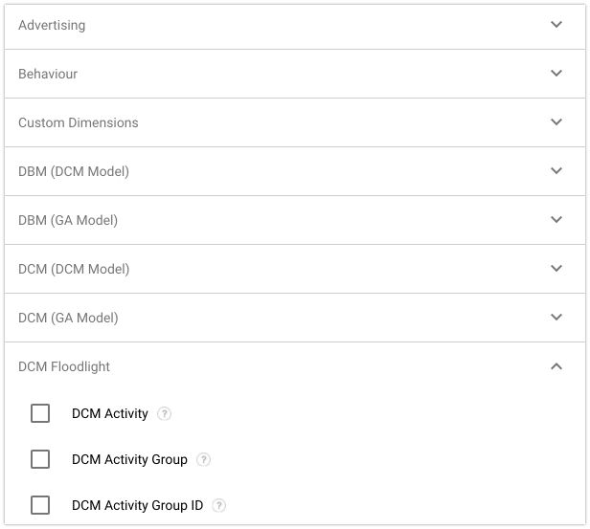Expand the Advertising section chevron
This screenshot has height=529, width=590.
(x=556, y=25)
